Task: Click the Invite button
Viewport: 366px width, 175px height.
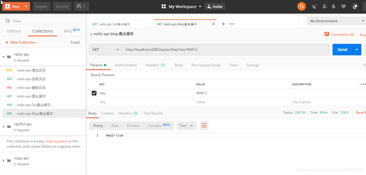Action: tap(215, 6)
